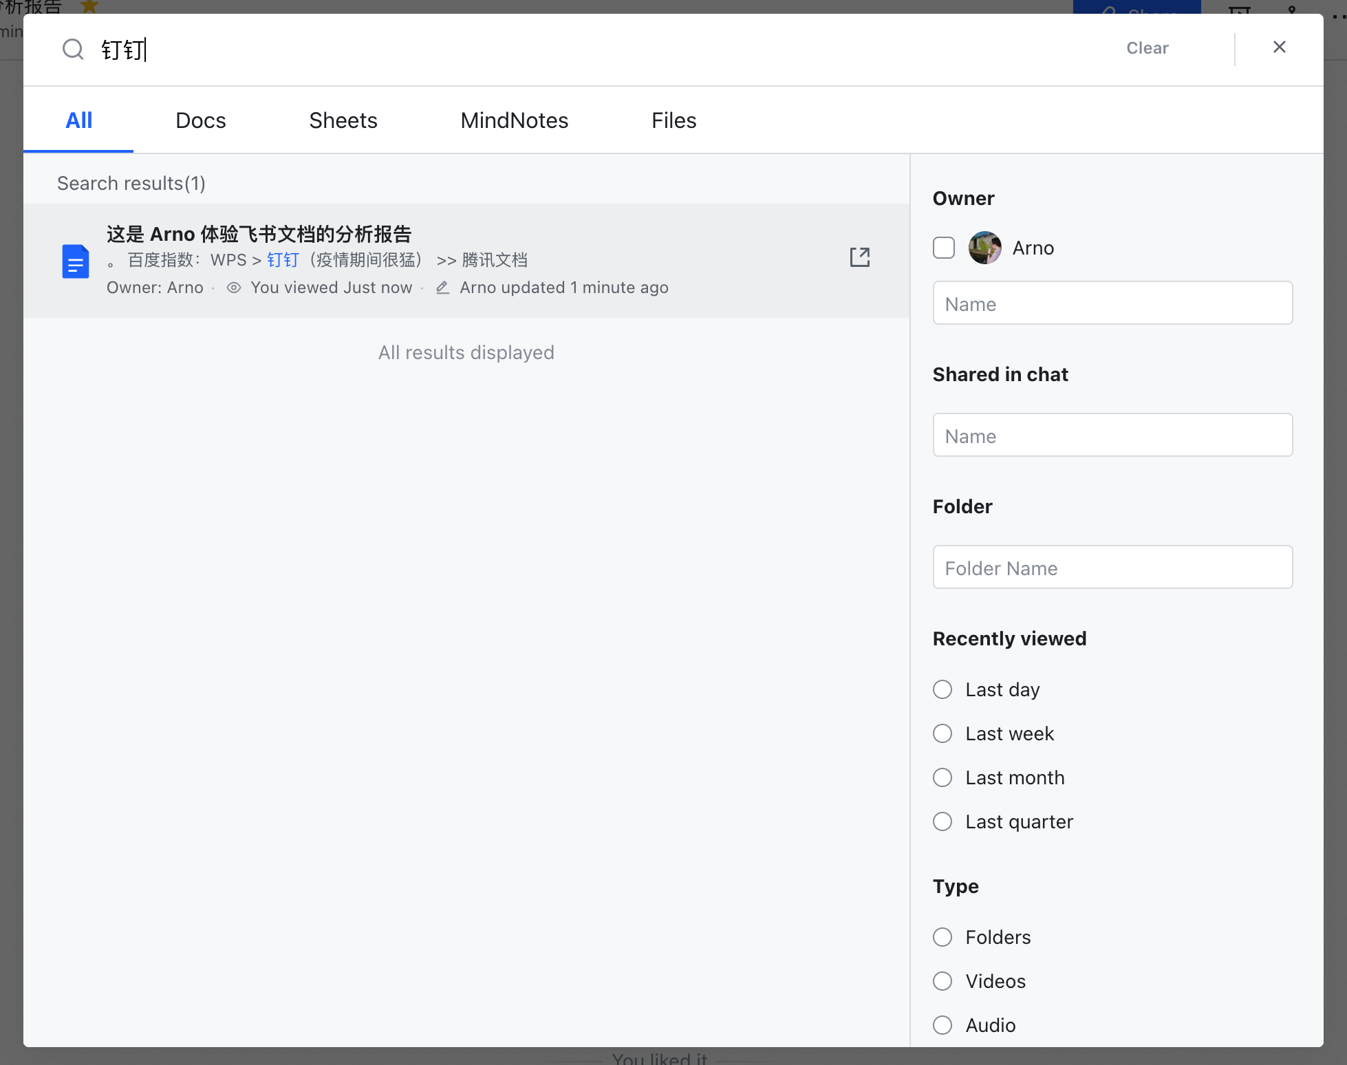Open the Arno analysis report result
The height and width of the screenshot is (1065, 1347).
coord(259,234)
